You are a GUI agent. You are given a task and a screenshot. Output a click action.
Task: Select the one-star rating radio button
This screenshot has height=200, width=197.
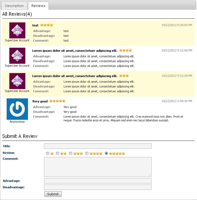[x=48, y=153]
